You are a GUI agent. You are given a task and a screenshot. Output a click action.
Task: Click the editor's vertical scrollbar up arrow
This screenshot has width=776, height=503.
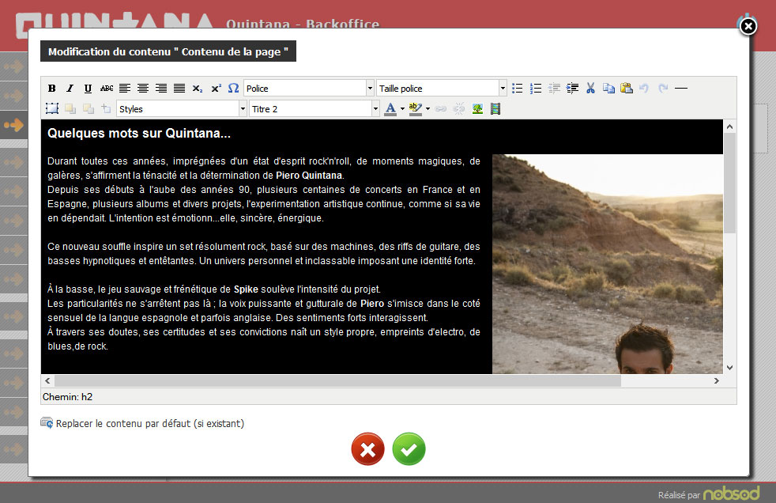(729, 127)
